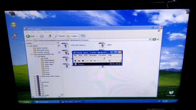Click the playback time 00:18 / 00:30

point(115,64)
